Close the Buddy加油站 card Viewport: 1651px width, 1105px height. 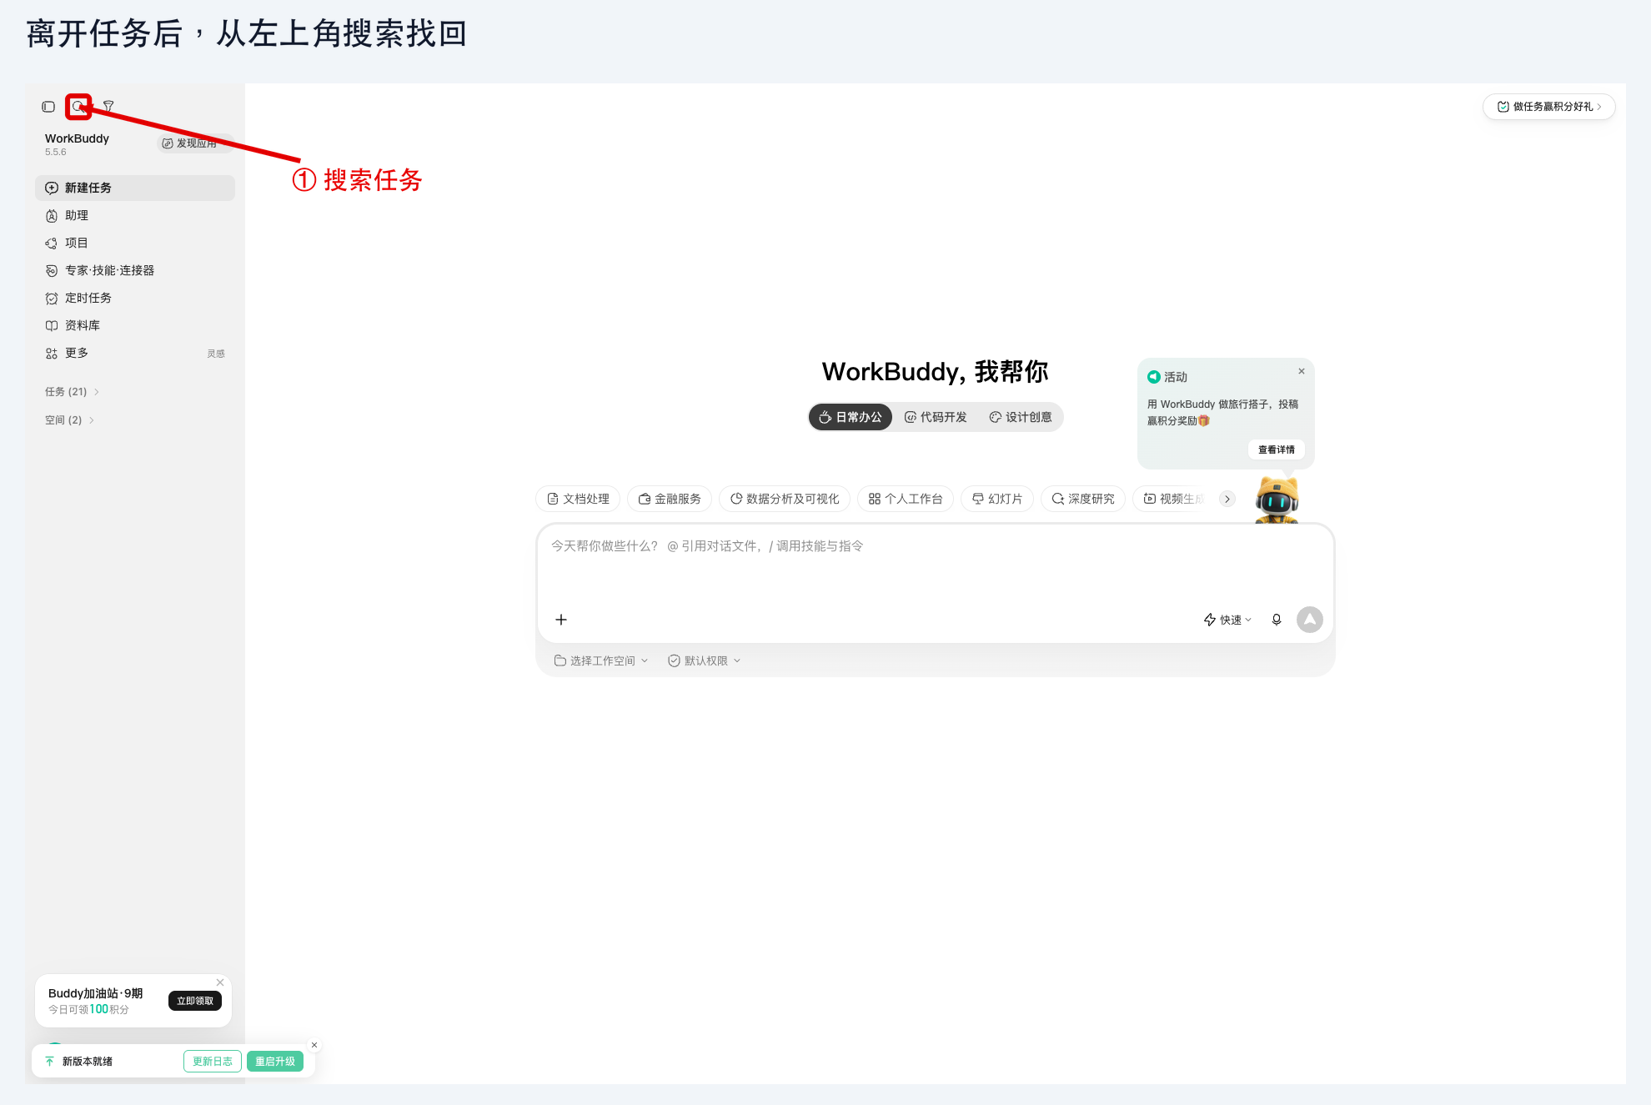(220, 982)
